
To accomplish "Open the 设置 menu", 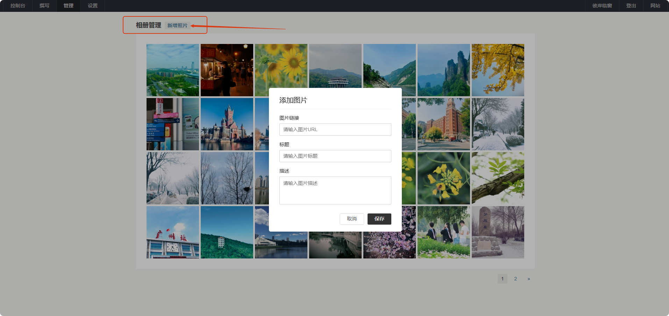I will [93, 6].
